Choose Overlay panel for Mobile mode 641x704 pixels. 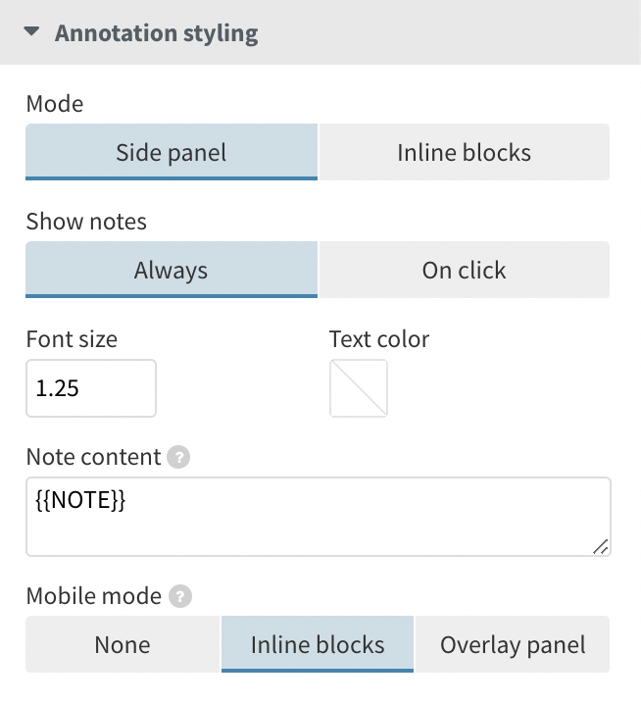(513, 644)
